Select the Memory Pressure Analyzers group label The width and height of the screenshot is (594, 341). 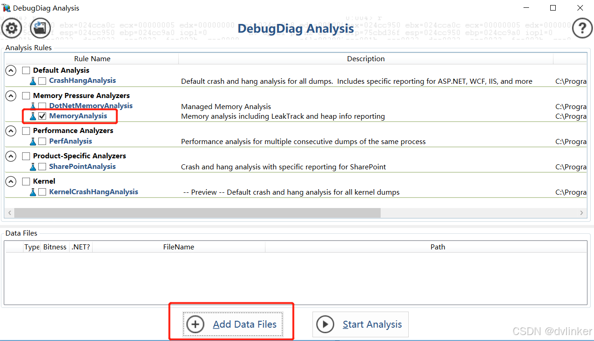point(82,96)
